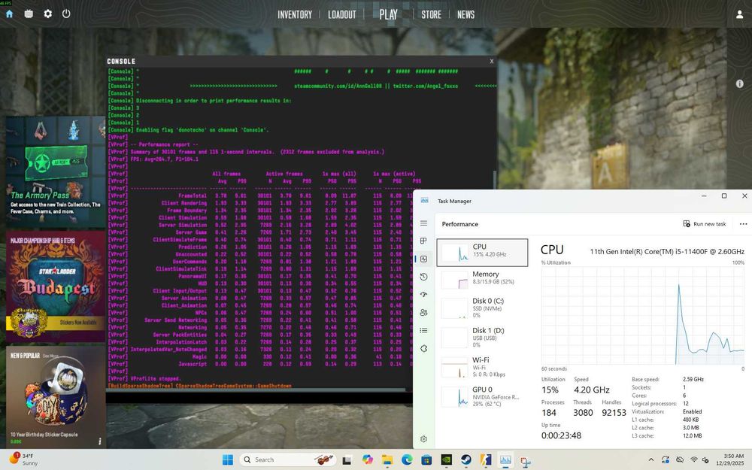The width and height of the screenshot is (752, 470).
Task: Open Task Manager settings gear
Action: pyautogui.click(x=423, y=439)
